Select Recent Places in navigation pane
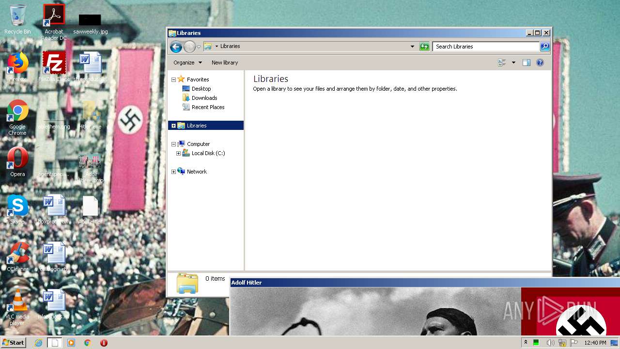Image resolution: width=620 pixels, height=349 pixels. [x=203, y=107]
